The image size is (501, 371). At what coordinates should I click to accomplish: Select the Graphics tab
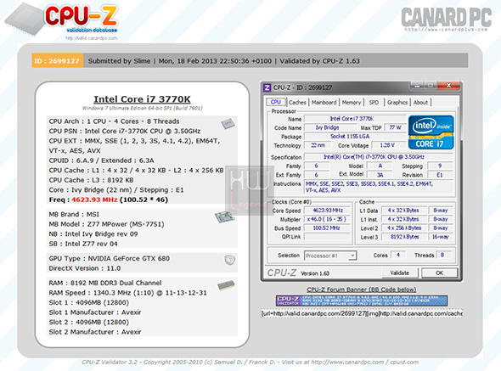(x=397, y=102)
